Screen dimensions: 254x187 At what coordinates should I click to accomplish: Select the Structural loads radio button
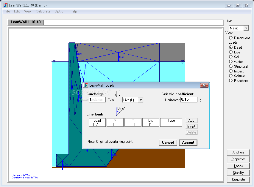[231, 66]
